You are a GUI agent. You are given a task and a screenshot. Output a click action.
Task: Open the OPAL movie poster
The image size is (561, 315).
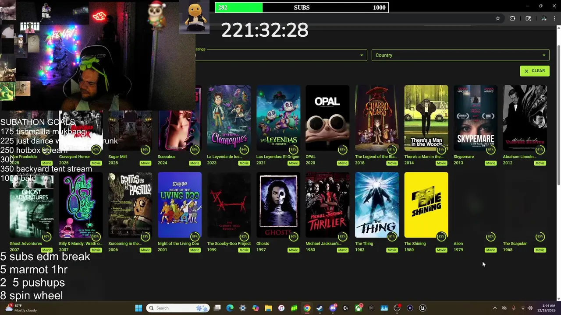[x=327, y=118]
